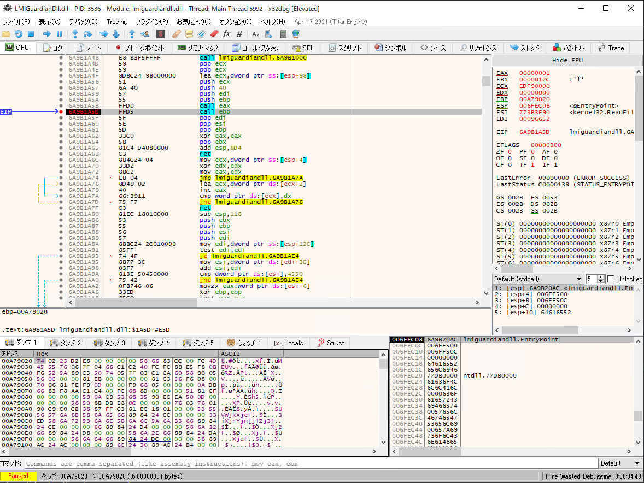Click the bug icon in the title bar
644x483 pixels.
click(8, 8)
